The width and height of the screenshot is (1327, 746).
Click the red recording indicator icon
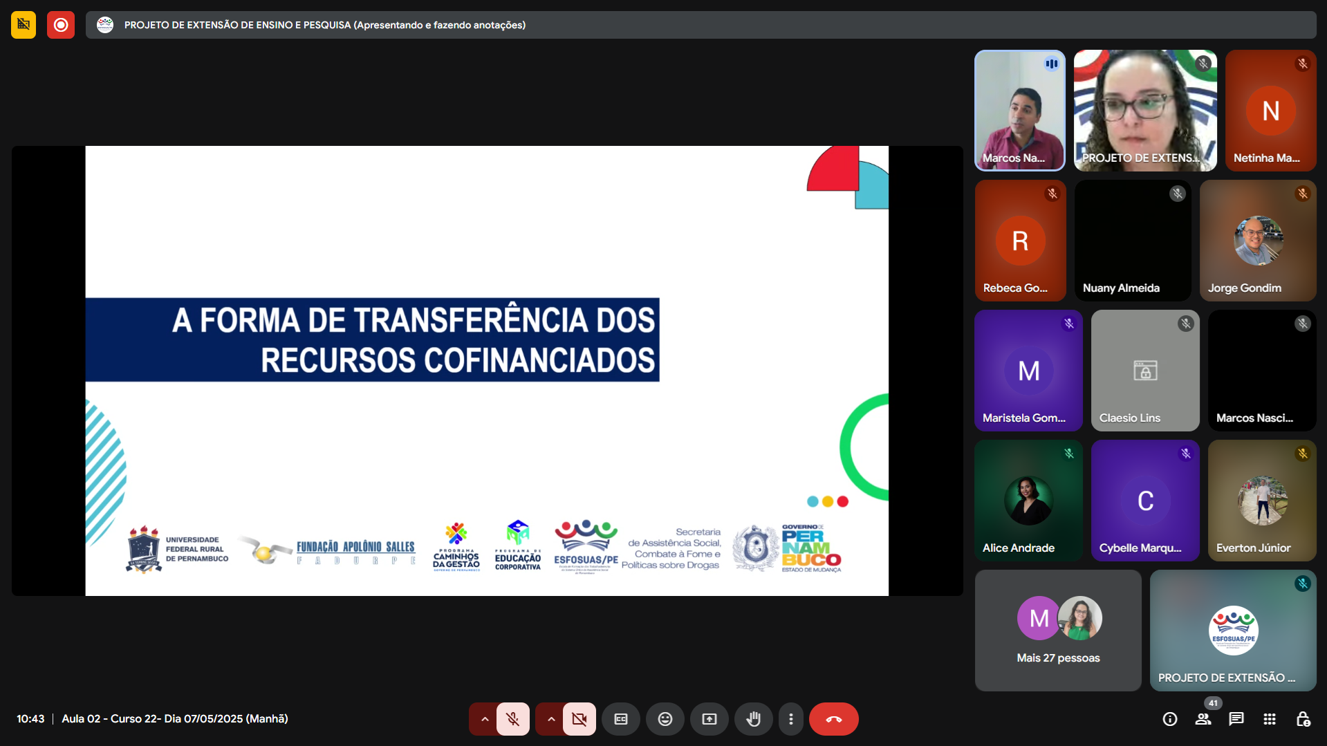click(61, 25)
